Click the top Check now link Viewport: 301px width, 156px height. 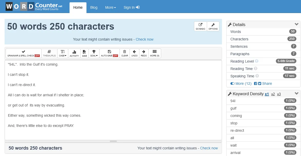click(144, 39)
